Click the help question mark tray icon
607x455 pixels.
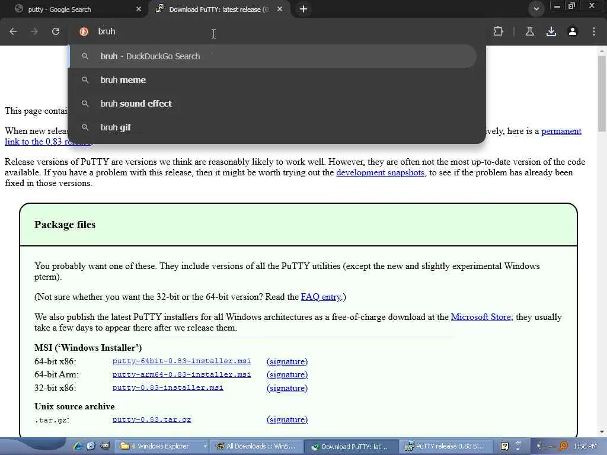(504, 446)
